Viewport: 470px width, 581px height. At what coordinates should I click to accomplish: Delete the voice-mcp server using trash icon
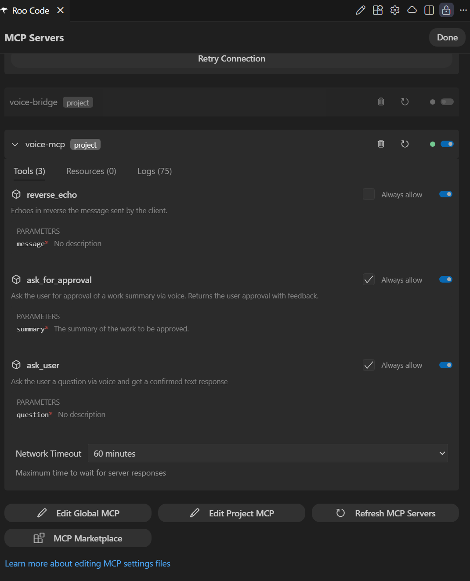pos(380,144)
